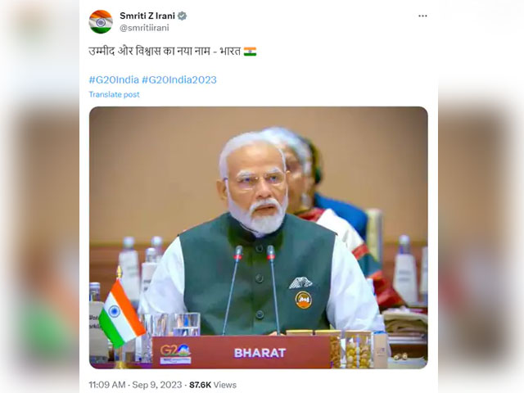
Task: Click the round badge on the green jacket
Action: [304, 300]
